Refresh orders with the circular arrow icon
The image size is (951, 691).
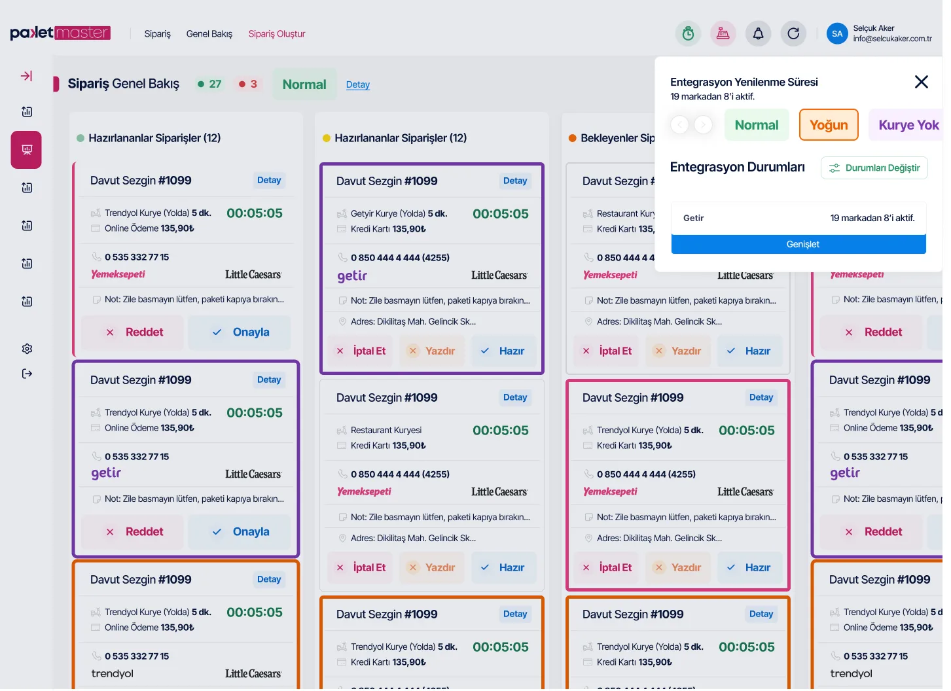pos(793,33)
